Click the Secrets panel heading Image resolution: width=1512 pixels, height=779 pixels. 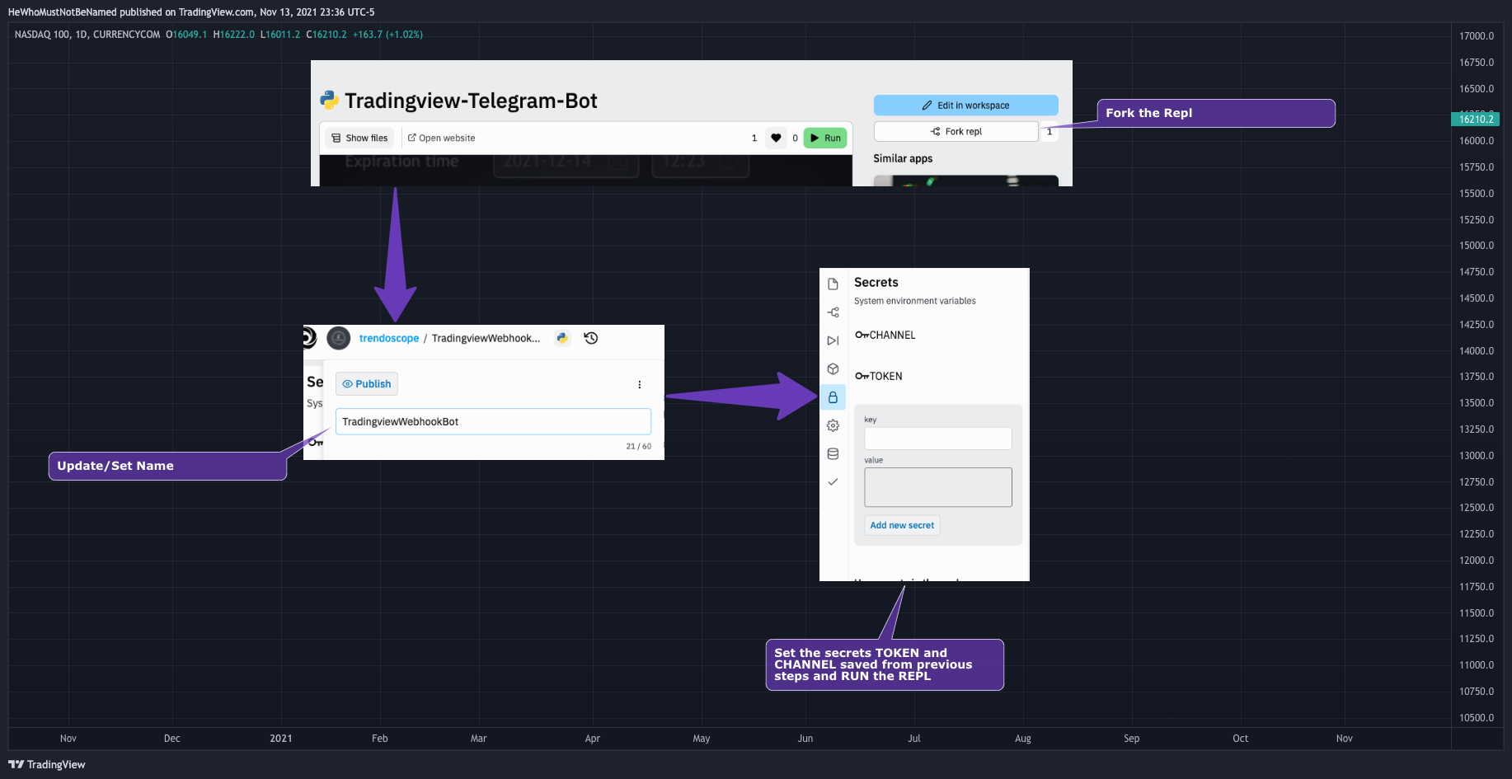point(876,282)
